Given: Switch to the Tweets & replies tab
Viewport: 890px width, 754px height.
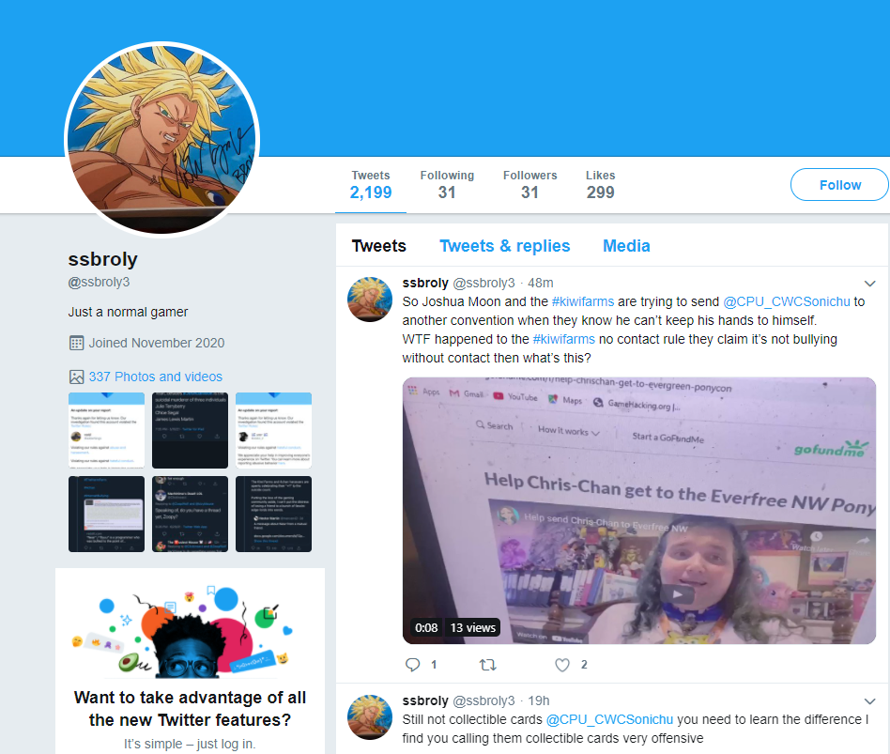Looking at the screenshot, I should 504,246.
